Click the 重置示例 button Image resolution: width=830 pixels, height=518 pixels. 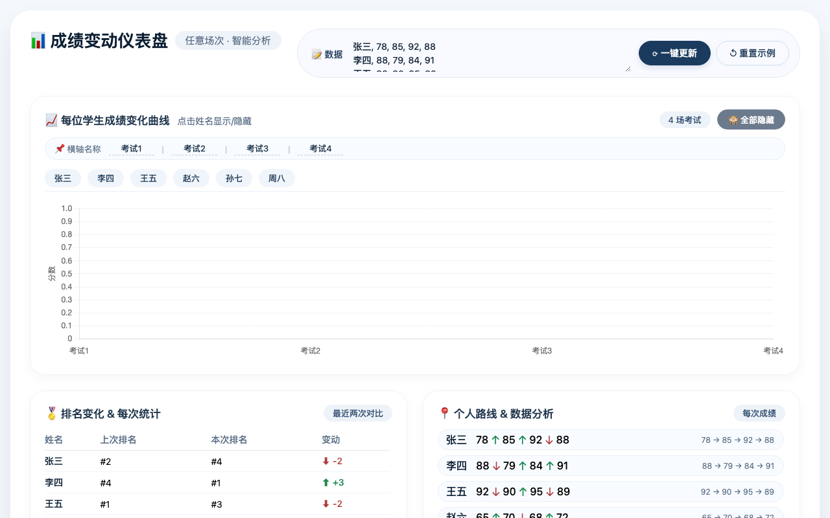click(752, 53)
